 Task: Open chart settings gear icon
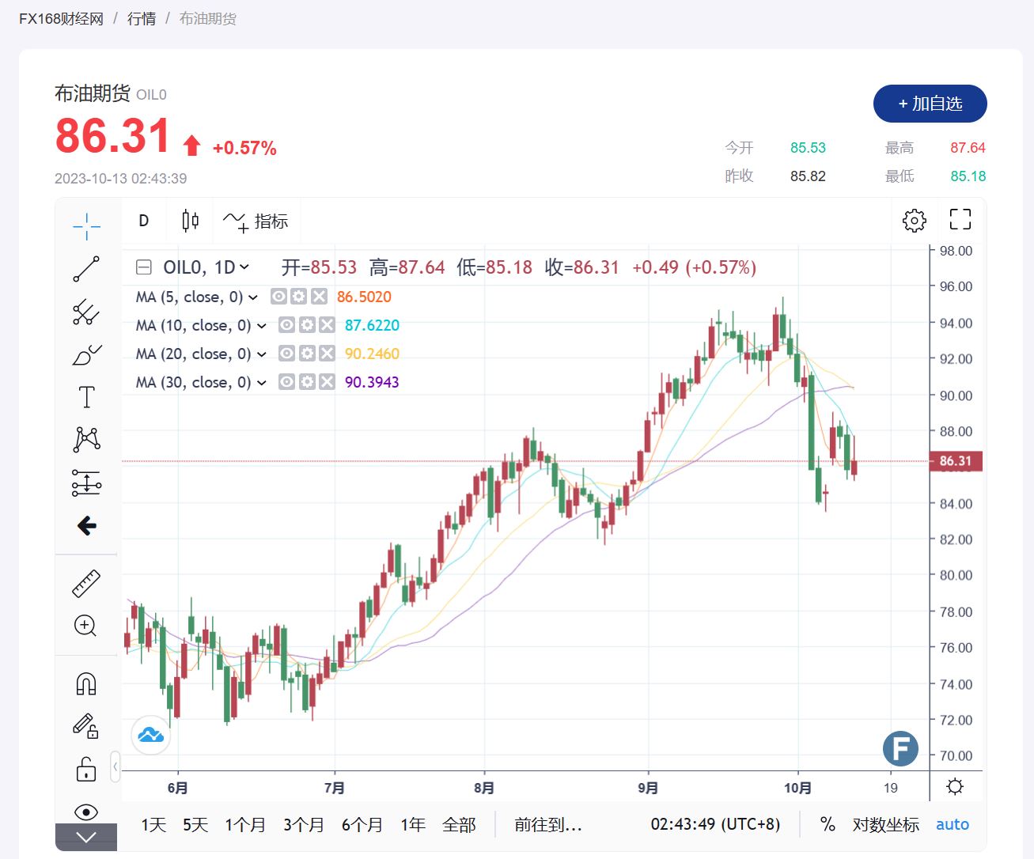coord(914,221)
